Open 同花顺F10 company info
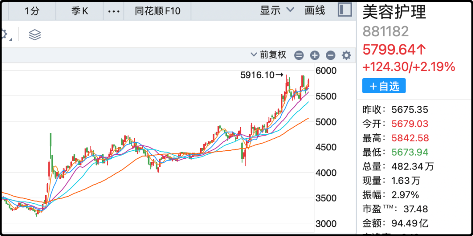Screen dimensions: 473x236 [x=158, y=11]
